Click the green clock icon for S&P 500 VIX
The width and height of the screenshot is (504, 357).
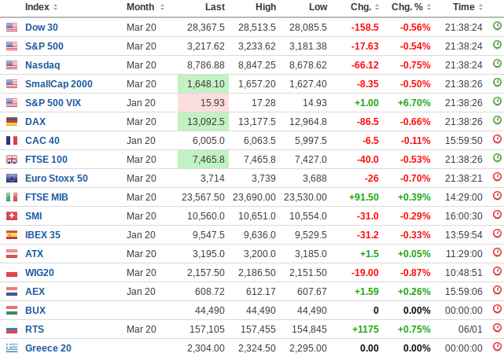(497, 101)
